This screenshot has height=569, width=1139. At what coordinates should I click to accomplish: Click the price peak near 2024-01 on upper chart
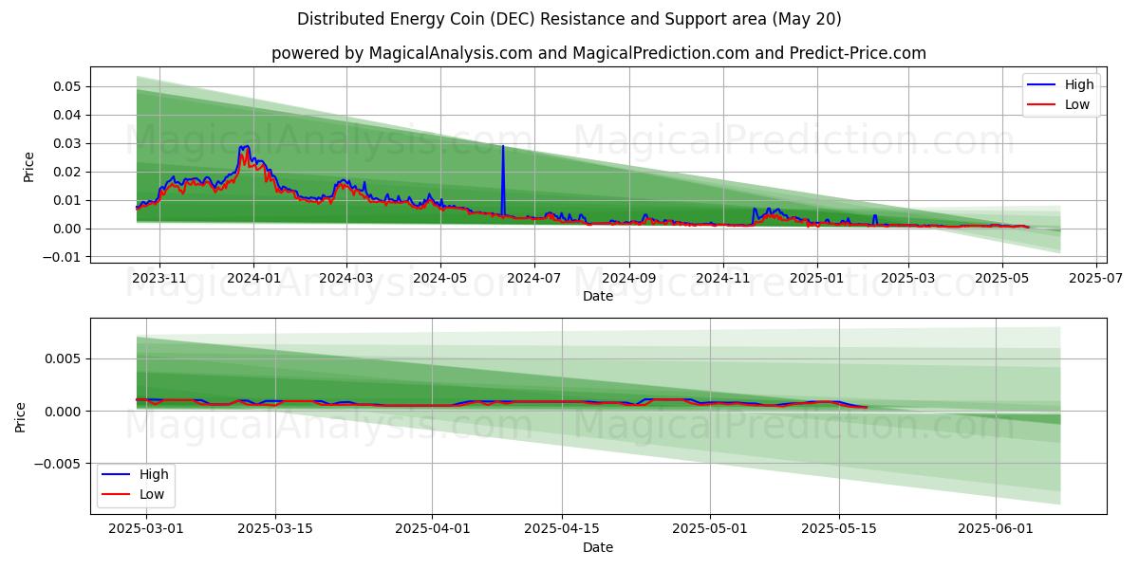(245, 148)
